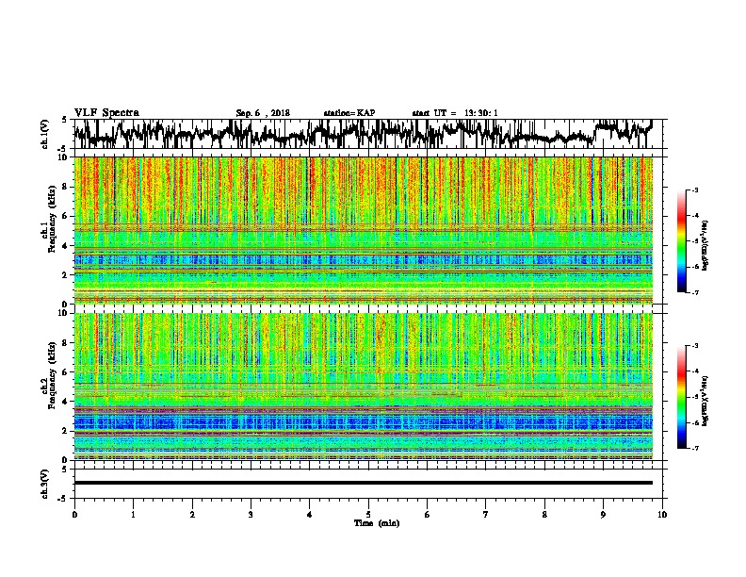Image resolution: width=746 pixels, height=577 pixels.
Task: Click the time-axis tick label "7"
Action: 486,515
